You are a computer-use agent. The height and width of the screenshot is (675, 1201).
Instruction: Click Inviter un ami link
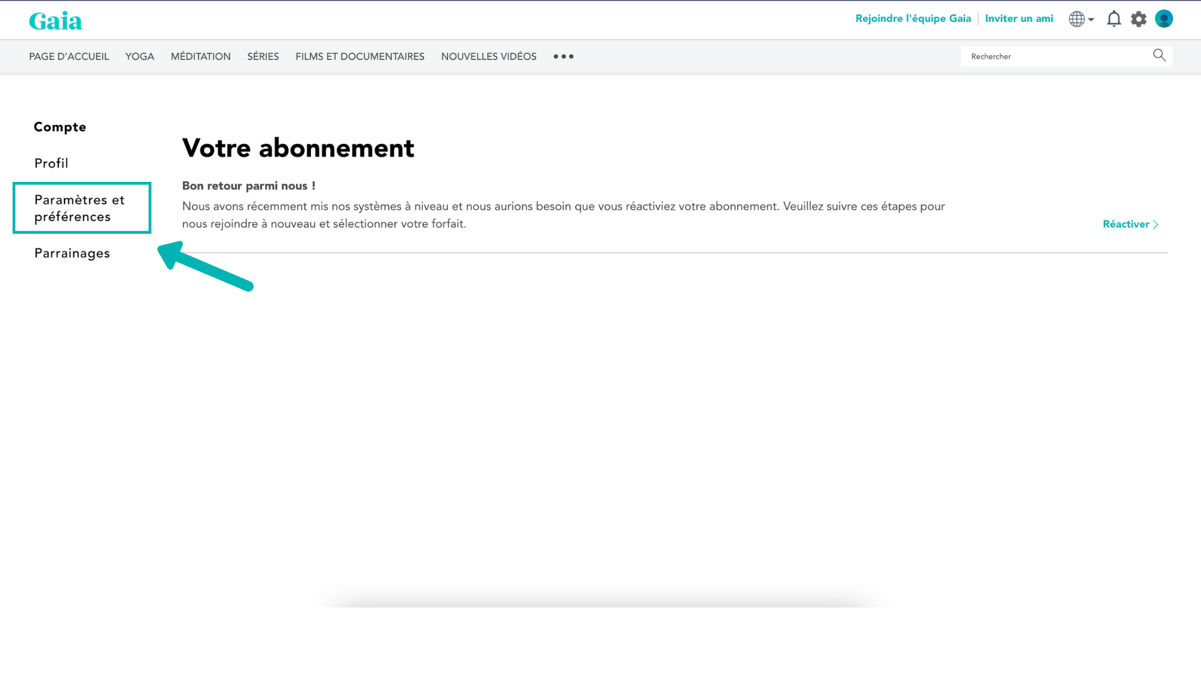pos(1019,19)
